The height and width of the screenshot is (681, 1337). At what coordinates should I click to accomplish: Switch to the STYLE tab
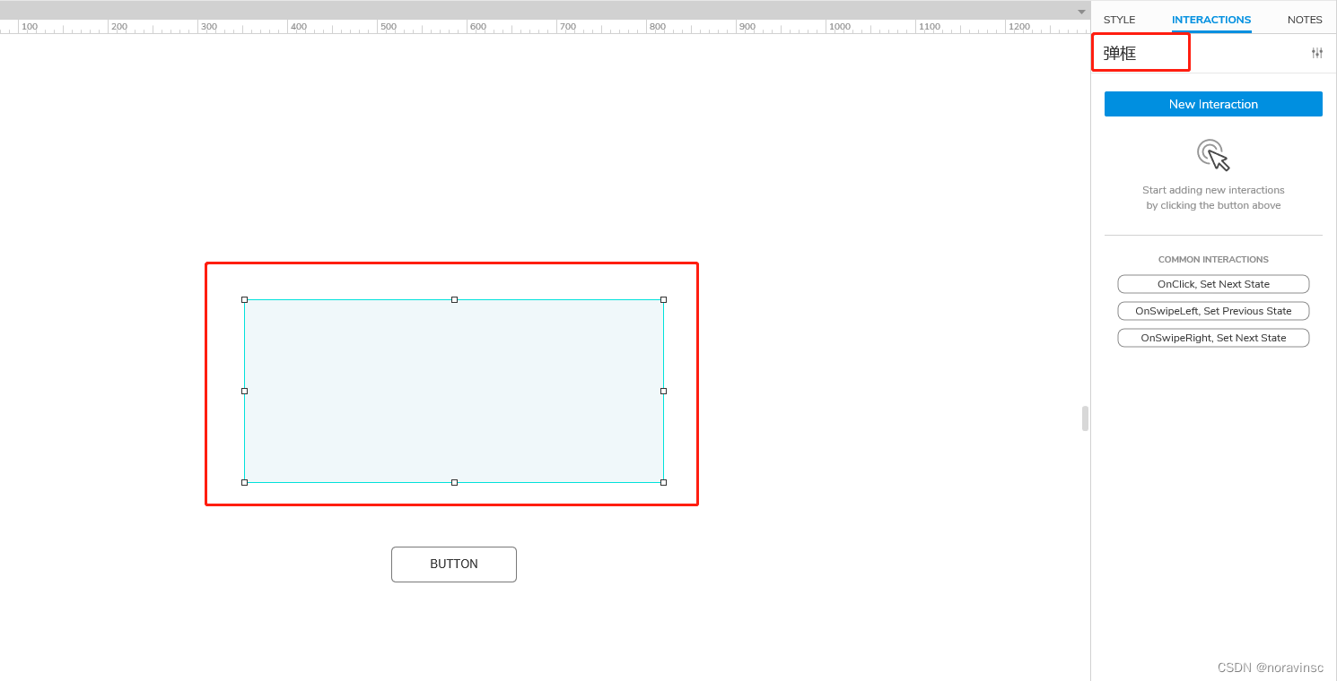pos(1119,20)
